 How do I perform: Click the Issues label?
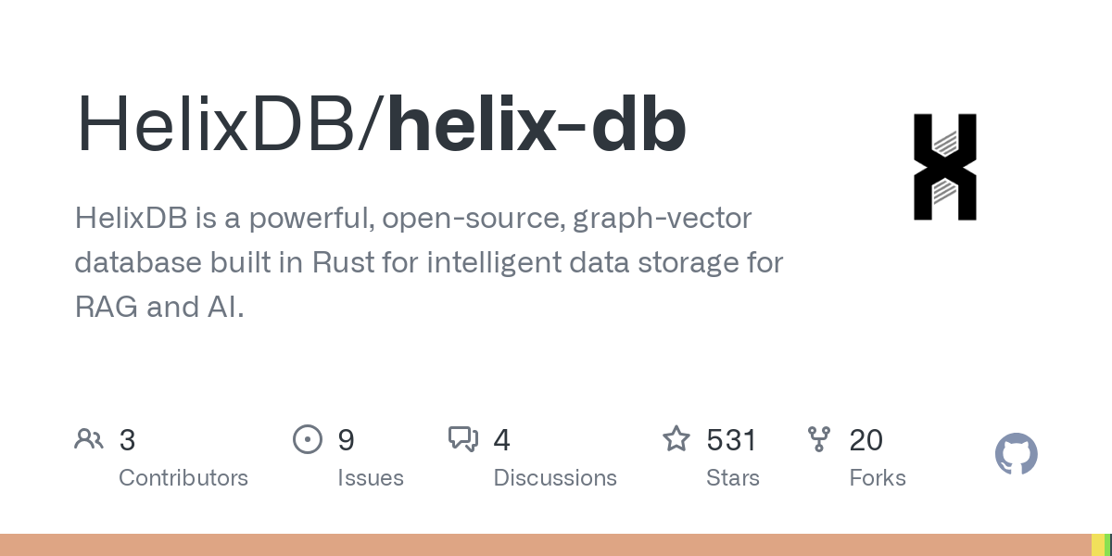click(371, 478)
